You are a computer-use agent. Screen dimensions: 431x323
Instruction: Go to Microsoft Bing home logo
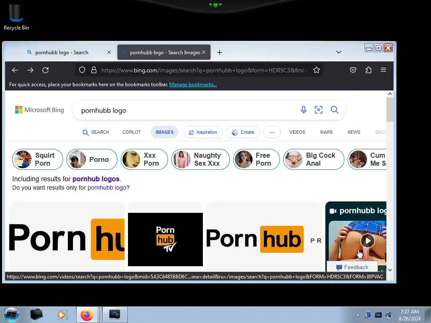[x=39, y=110]
